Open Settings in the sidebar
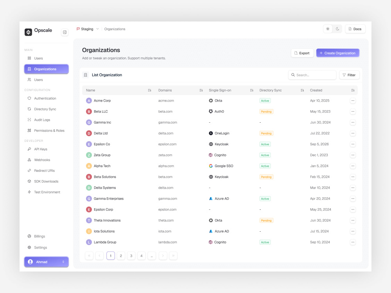The image size is (391, 293). pyautogui.click(x=47, y=247)
